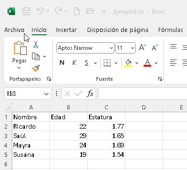Increase the font size
The width and height of the screenshot is (187, 170).
[x=142, y=47]
